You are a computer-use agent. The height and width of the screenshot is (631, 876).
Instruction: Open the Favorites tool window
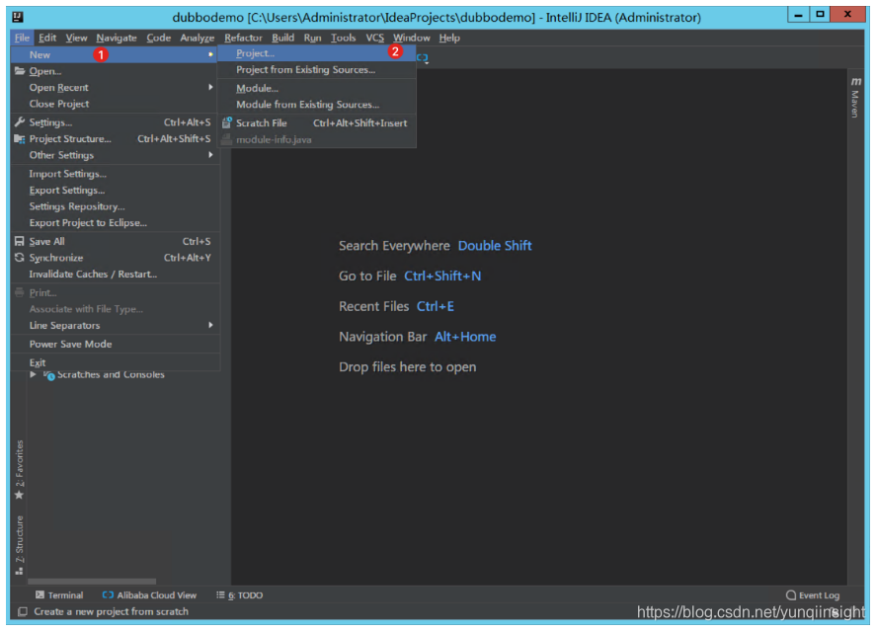pyautogui.click(x=20, y=470)
